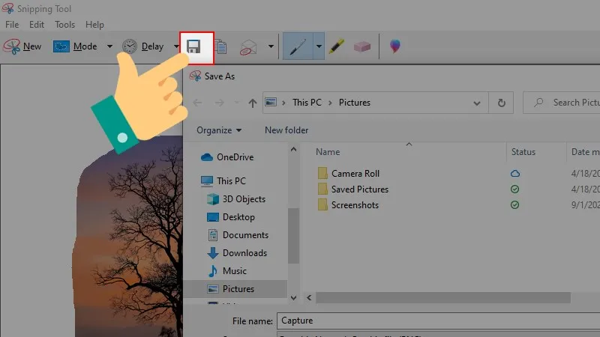This screenshot has width=600, height=337.
Task: Select the yellow Highlighter tool
Action: pos(335,46)
